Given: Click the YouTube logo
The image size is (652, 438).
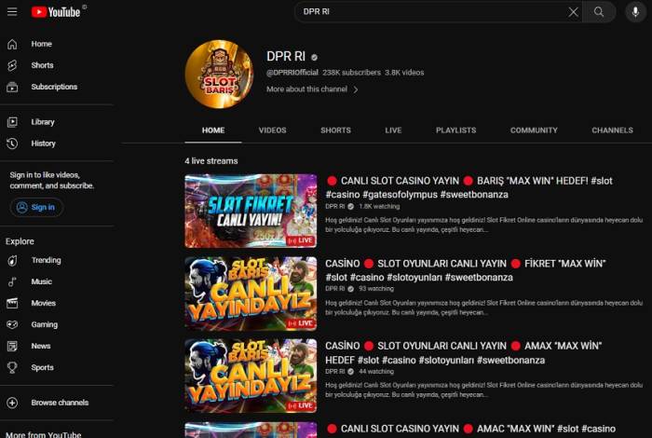Looking at the screenshot, I should point(56,12).
